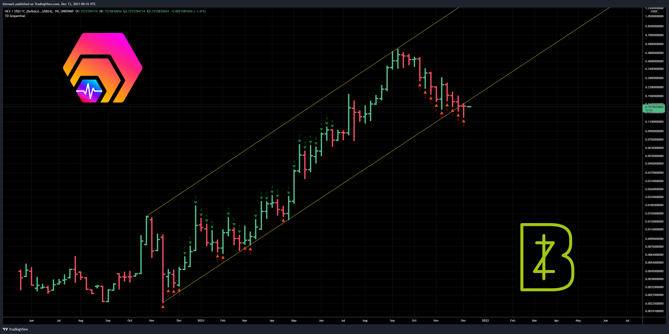Click the price label 0.0310000000
The width and height of the screenshot is (669, 334).
654,181
